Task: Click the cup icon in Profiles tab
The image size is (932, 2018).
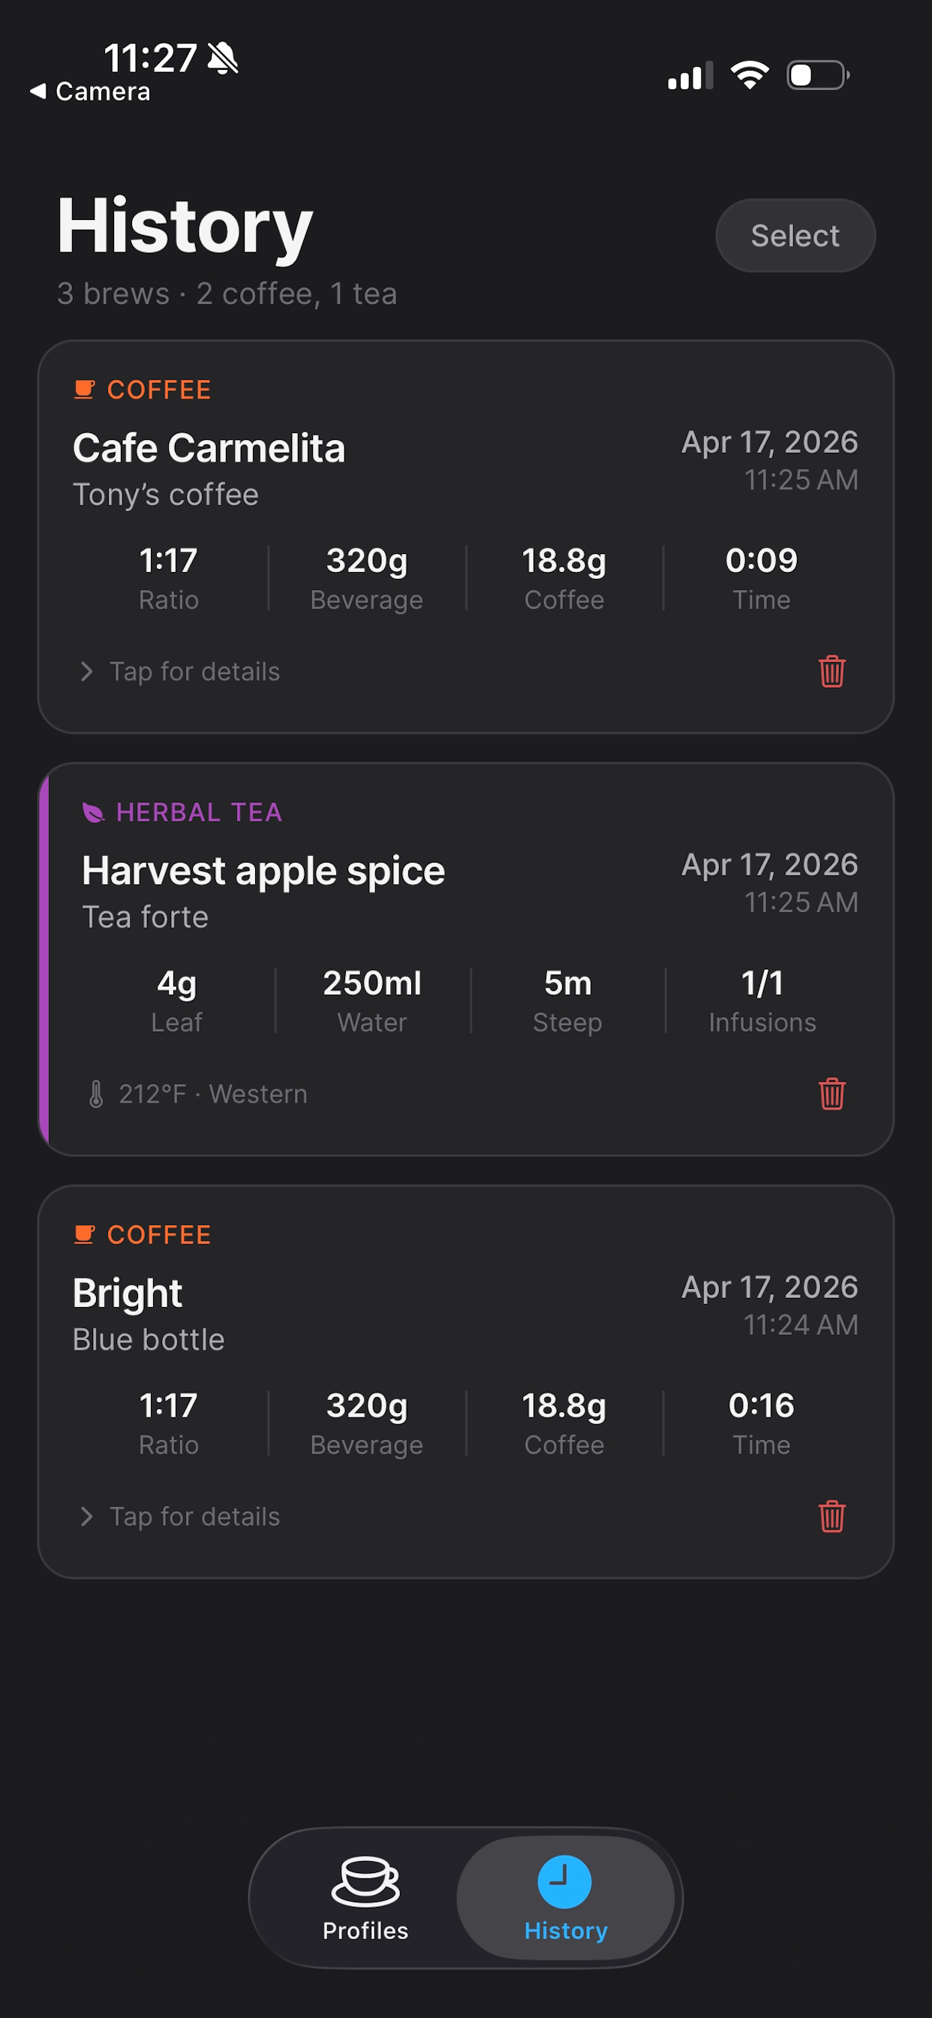Action: point(365,1881)
